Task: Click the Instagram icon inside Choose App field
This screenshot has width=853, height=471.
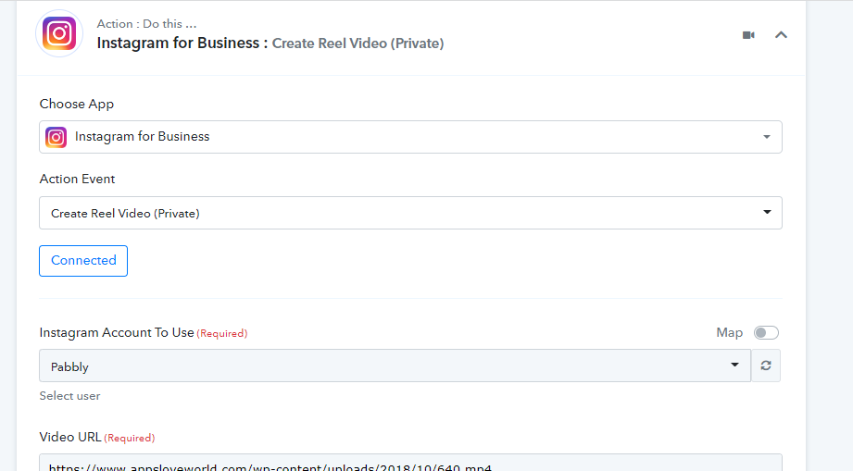Action: click(56, 137)
